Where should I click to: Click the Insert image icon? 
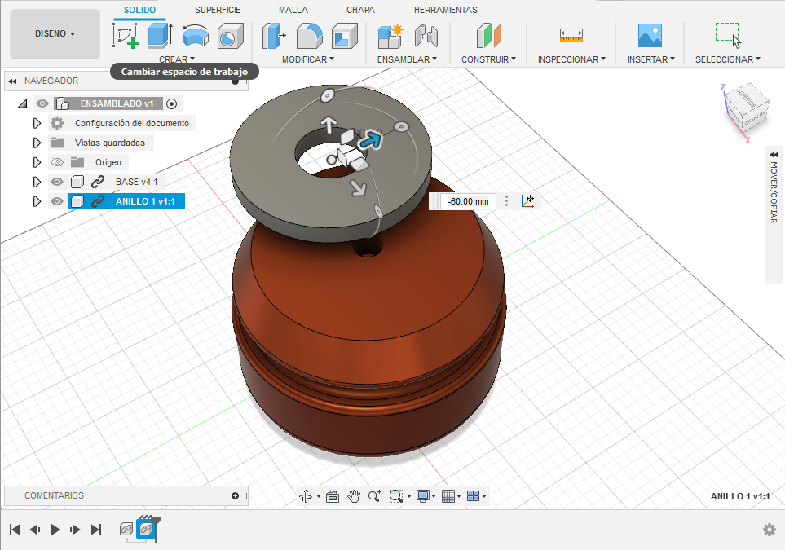click(650, 36)
